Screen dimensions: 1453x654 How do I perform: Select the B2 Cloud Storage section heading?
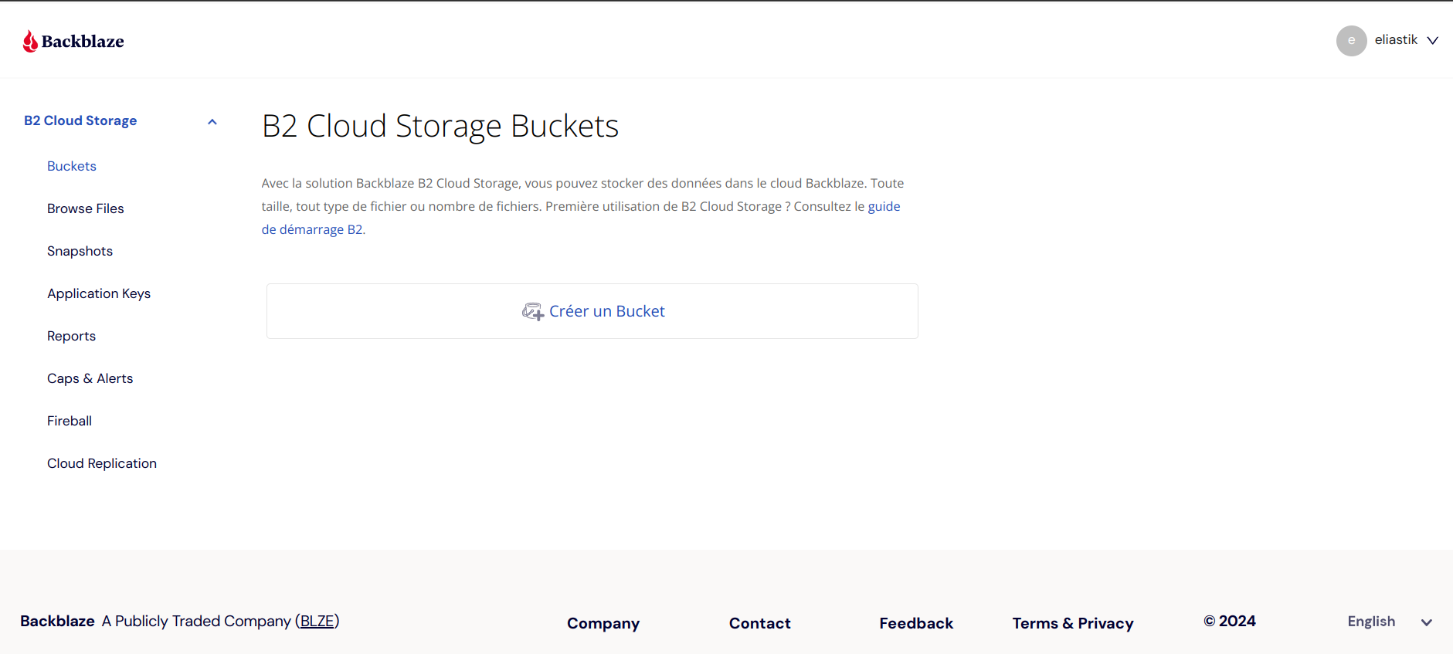[80, 120]
